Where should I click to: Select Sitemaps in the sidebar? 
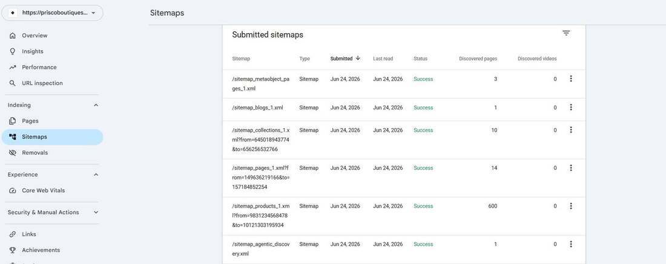(51, 137)
